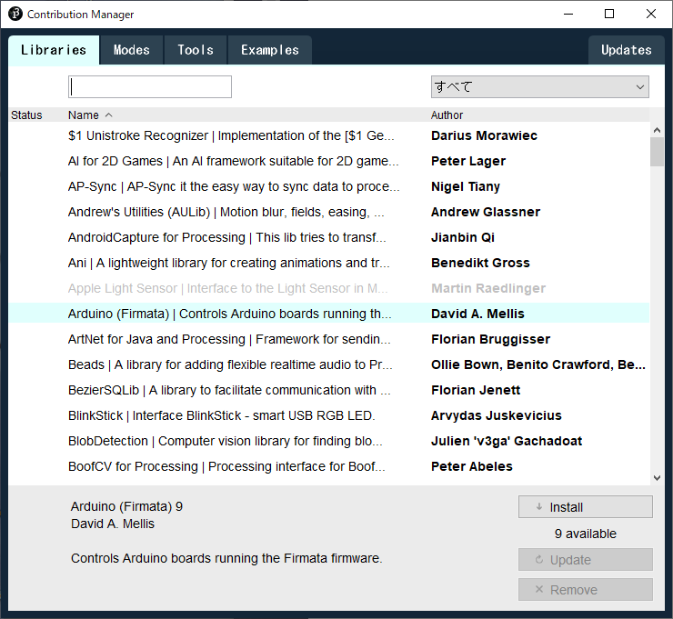Open the Modes tab
The width and height of the screenshot is (673, 619).
click(x=131, y=50)
